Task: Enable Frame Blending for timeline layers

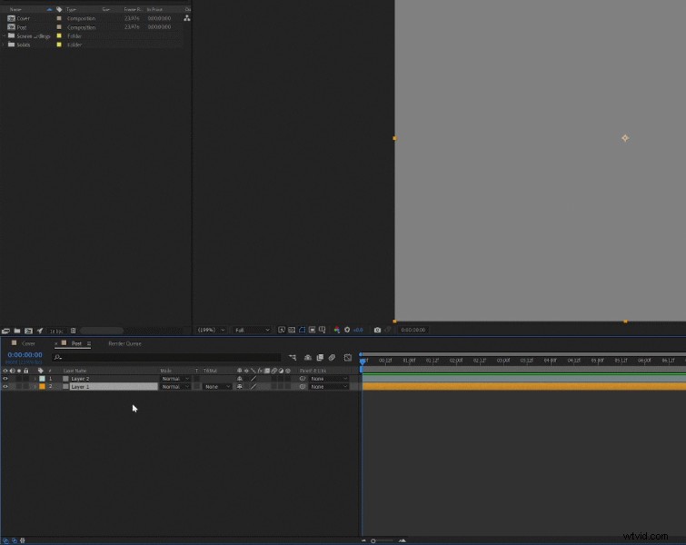Action: click(x=320, y=357)
